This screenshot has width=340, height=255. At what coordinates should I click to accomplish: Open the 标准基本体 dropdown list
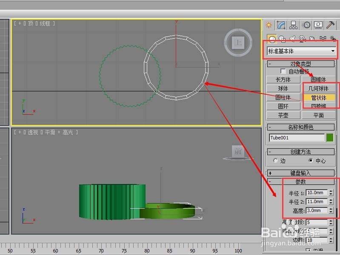click(301, 51)
